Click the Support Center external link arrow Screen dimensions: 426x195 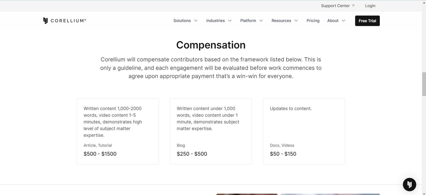click(353, 6)
